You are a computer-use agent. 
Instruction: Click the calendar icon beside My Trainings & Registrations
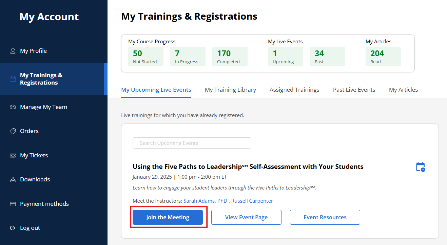click(x=13, y=79)
